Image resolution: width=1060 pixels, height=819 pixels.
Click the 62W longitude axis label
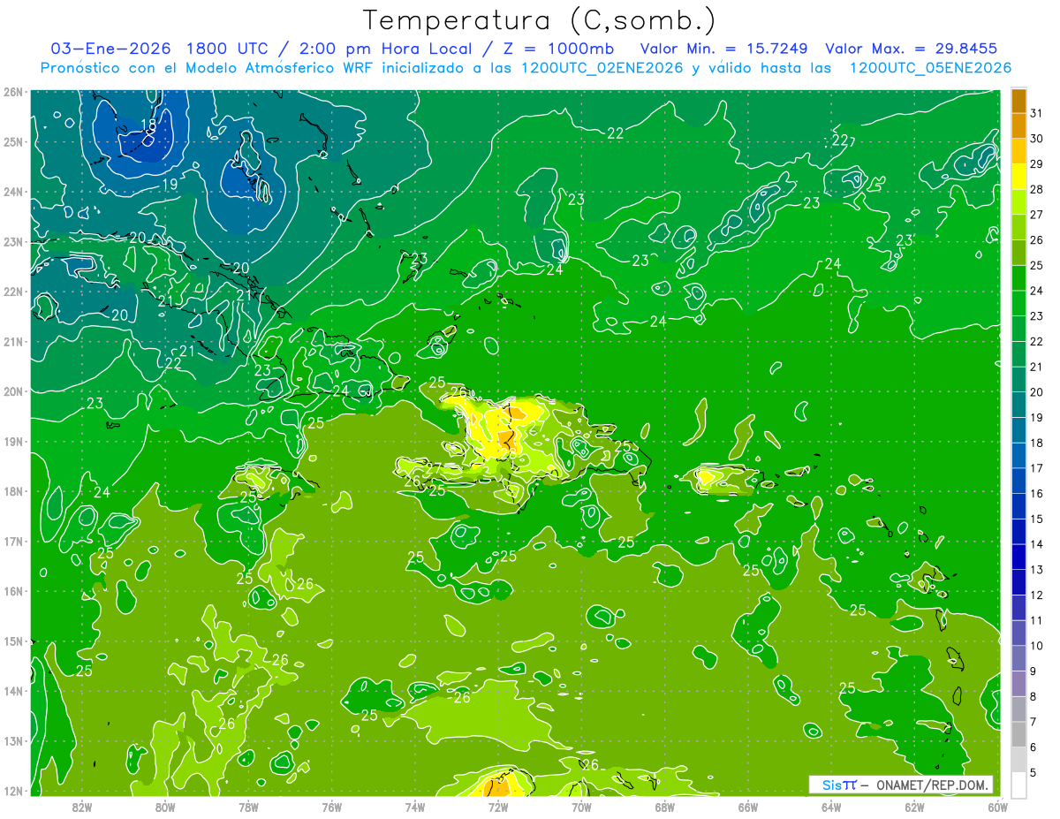pos(914,807)
